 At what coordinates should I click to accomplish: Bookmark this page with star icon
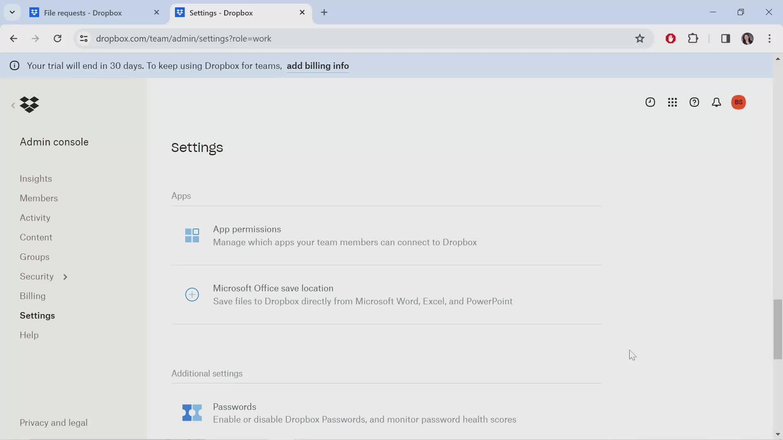640,38
